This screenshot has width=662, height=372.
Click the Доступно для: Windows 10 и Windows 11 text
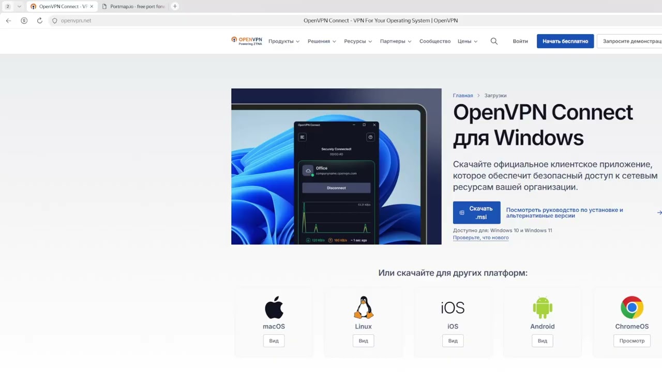click(503, 230)
